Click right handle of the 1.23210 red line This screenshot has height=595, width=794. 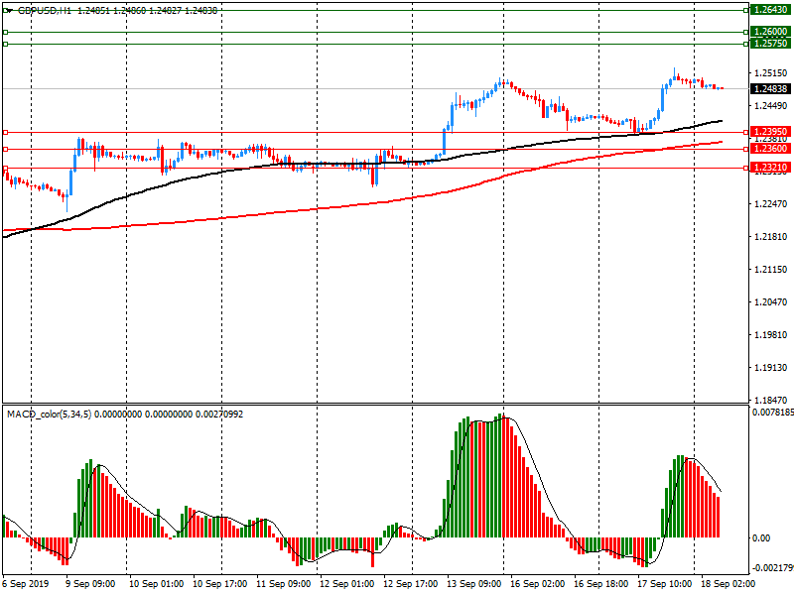[746, 168]
